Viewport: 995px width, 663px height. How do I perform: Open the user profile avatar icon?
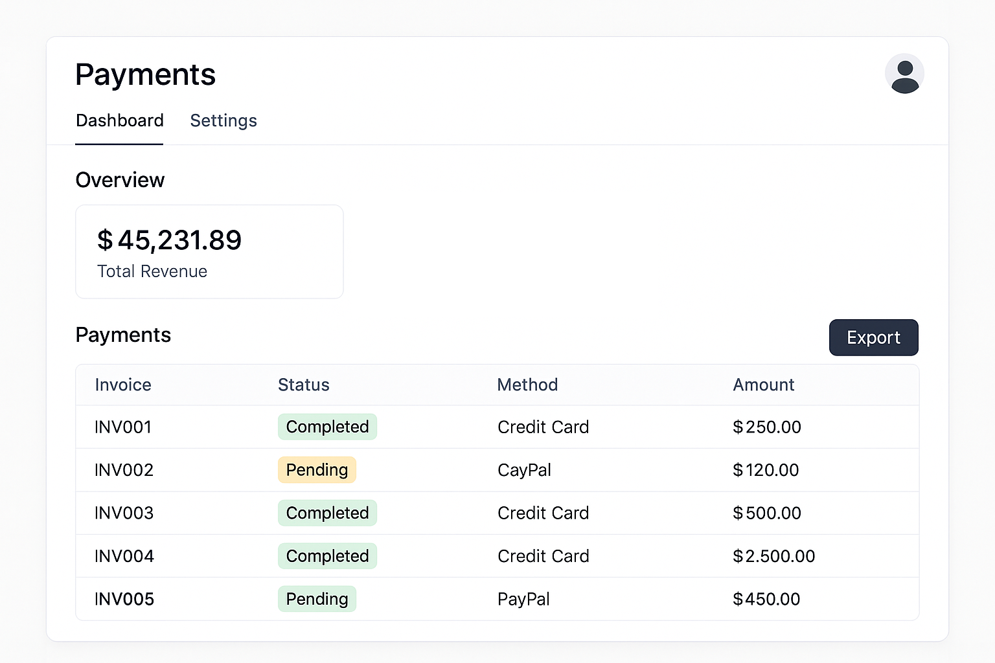click(x=904, y=74)
